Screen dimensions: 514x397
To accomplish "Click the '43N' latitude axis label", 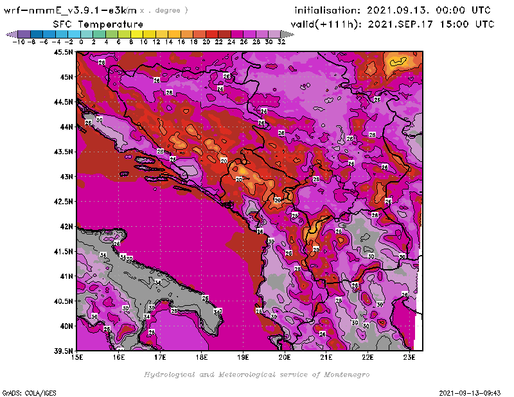I will (x=66, y=177).
